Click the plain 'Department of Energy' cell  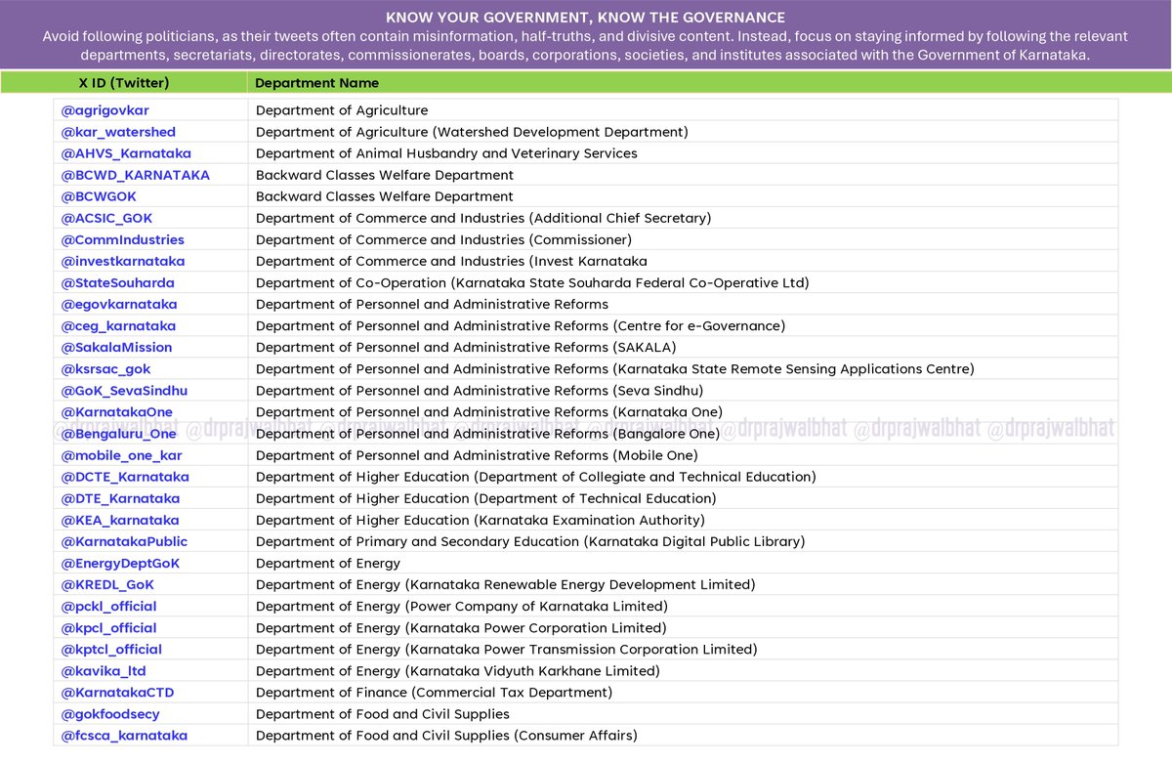(x=683, y=563)
